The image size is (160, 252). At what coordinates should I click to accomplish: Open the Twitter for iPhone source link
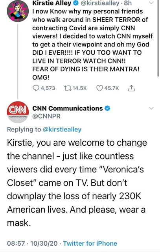pyautogui.click(x=90, y=243)
